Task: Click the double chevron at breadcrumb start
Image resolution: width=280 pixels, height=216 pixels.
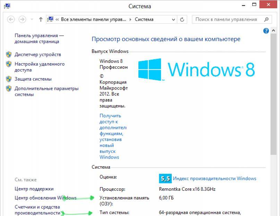Action: (x=57, y=19)
